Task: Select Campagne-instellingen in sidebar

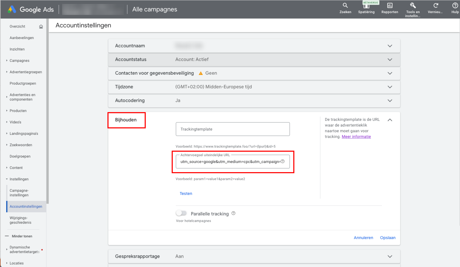Action: click(x=19, y=193)
